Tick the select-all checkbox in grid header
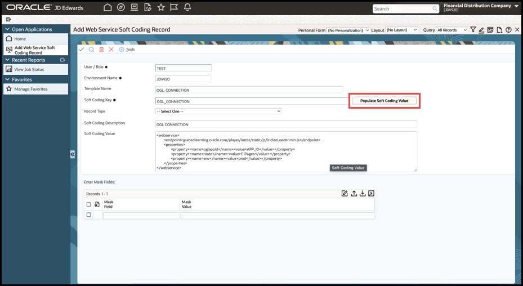 point(89,204)
